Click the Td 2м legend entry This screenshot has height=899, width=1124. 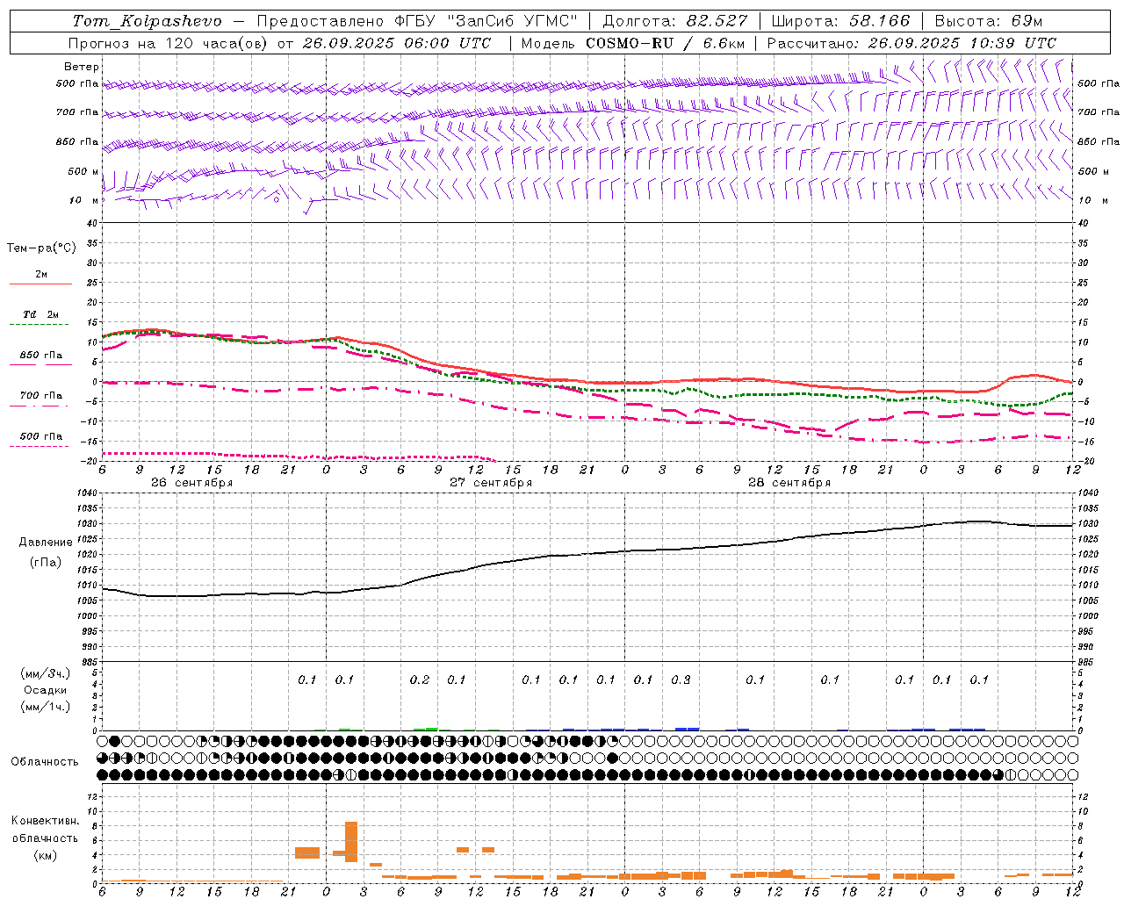click(40, 314)
